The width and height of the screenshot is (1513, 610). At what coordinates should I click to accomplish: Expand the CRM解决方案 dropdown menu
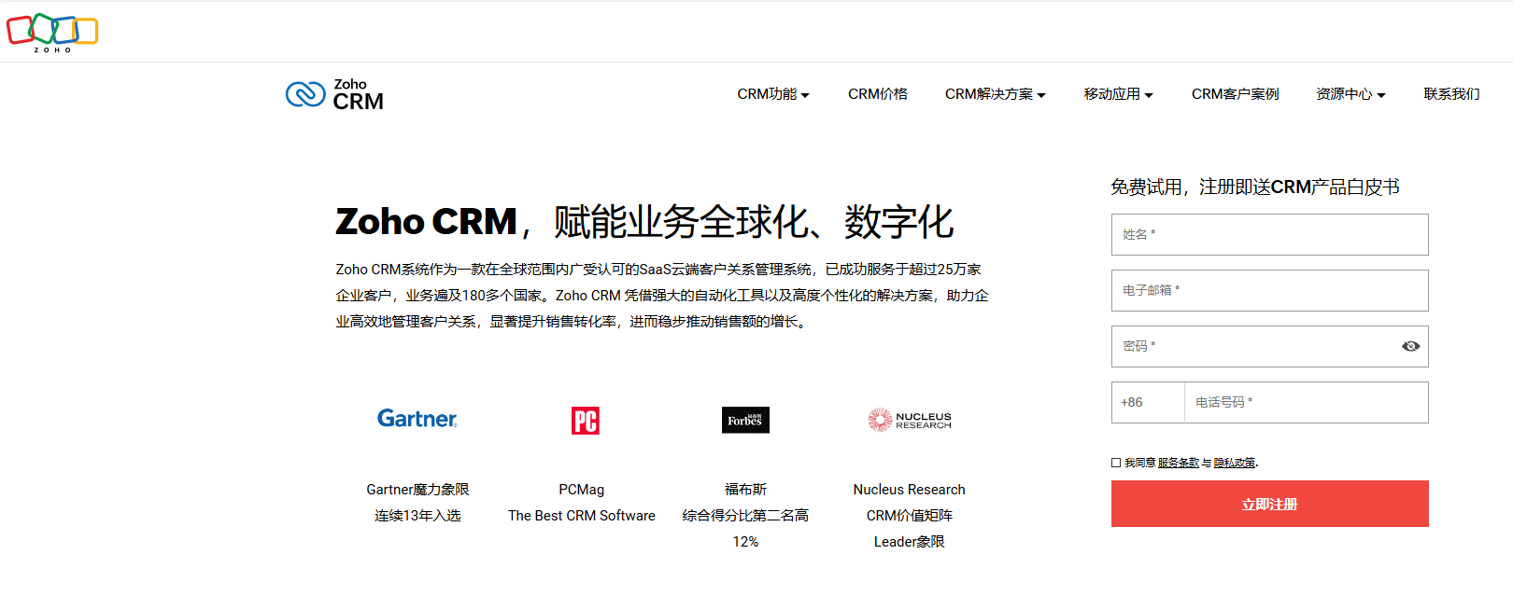tap(996, 94)
